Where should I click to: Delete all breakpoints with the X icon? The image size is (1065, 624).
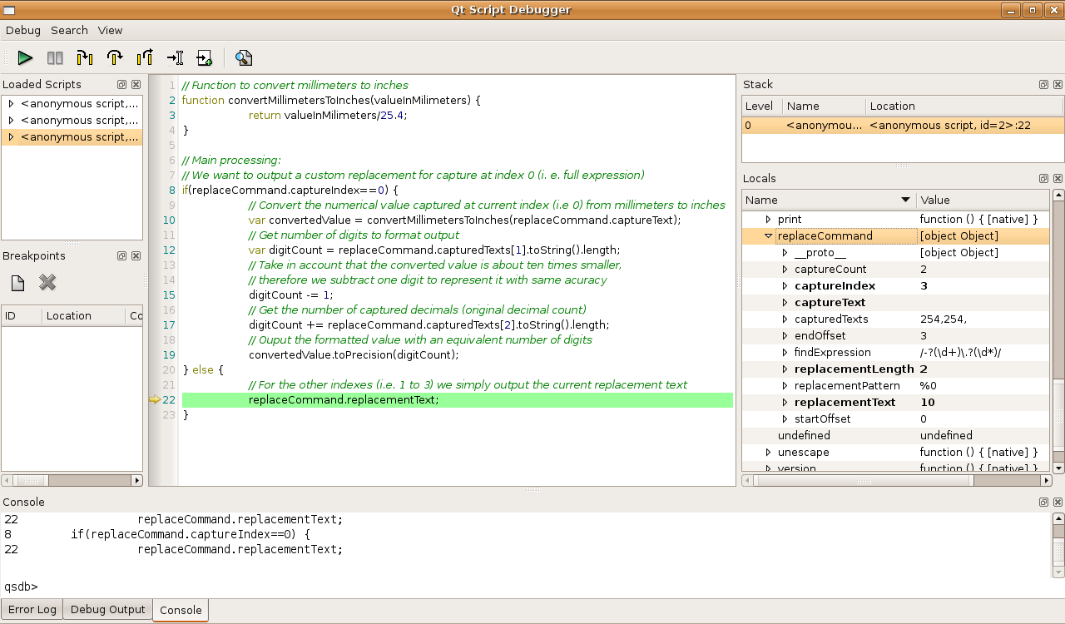pos(47,283)
